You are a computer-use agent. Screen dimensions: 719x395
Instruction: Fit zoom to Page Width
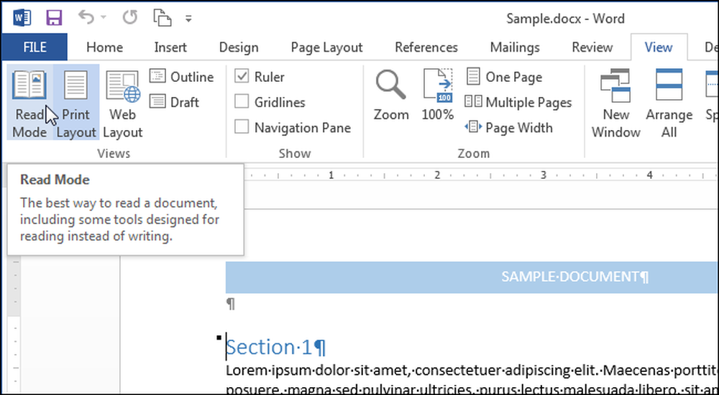(x=508, y=127)
